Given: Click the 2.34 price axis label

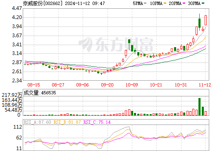Looking at the screenshot, I should pos(17,80).
